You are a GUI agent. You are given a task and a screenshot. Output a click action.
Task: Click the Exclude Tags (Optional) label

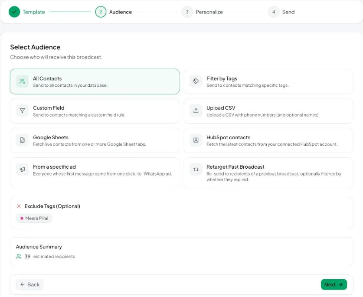tap(52, 206)
